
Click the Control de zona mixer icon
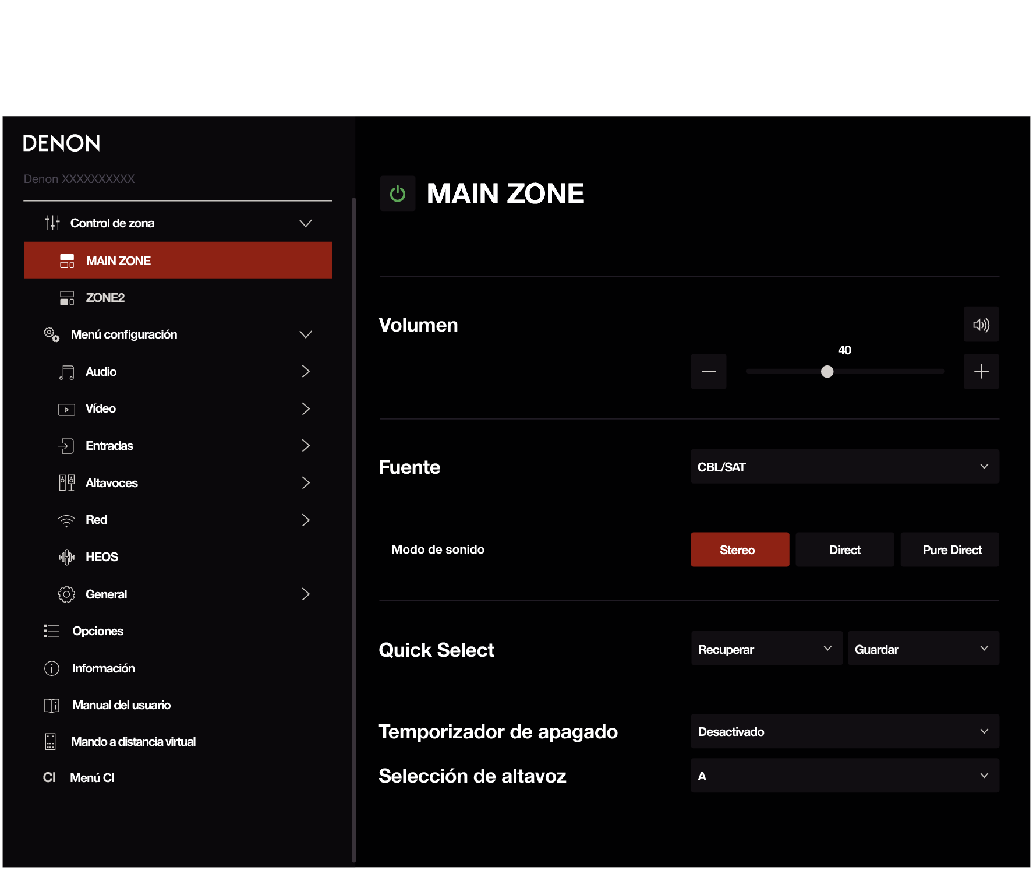click(52, 223)
